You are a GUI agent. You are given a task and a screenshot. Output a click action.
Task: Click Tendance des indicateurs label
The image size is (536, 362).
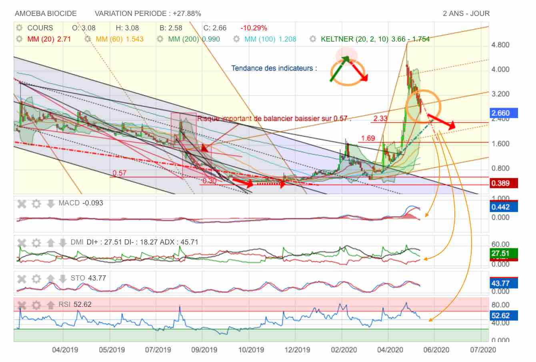tap(274, 68)
